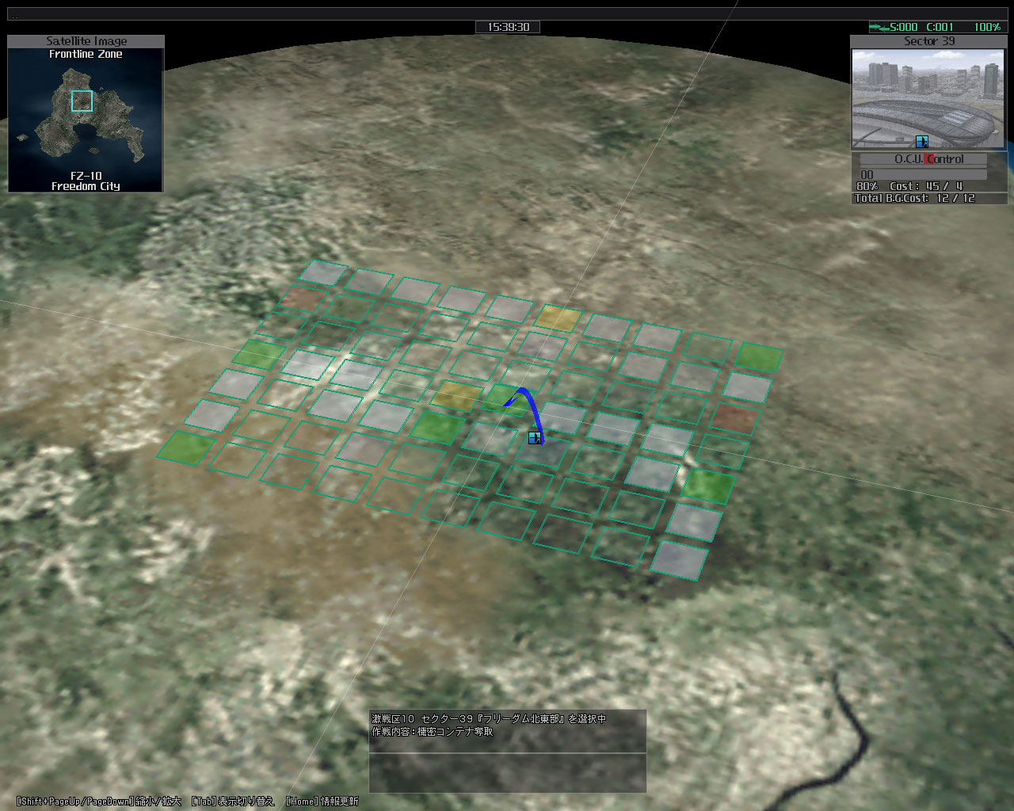Viewport: 1014px width, 811px height.
Task: Click the blue unit marker on the sector grid
Action: 536,437
